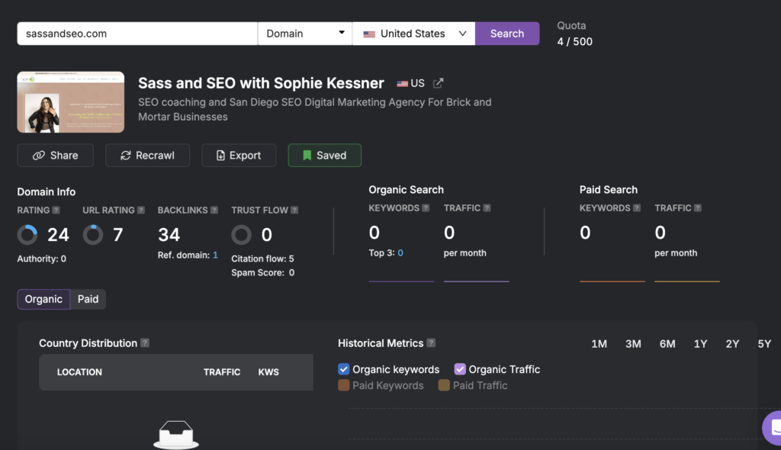The image size is (781, 450).
Task: Open the United States country dropdown
Action: point(413,34)
